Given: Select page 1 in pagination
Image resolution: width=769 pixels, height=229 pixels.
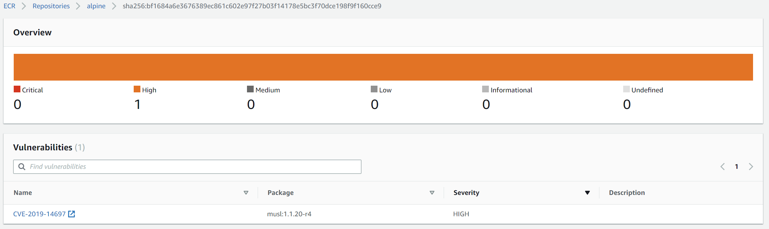Looking at the screenshot, I should click(736, 167).
